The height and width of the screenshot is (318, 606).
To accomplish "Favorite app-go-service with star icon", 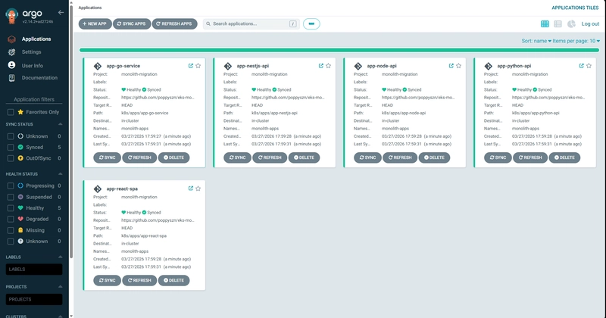I will pyautogui.click(x=198, y=66).
